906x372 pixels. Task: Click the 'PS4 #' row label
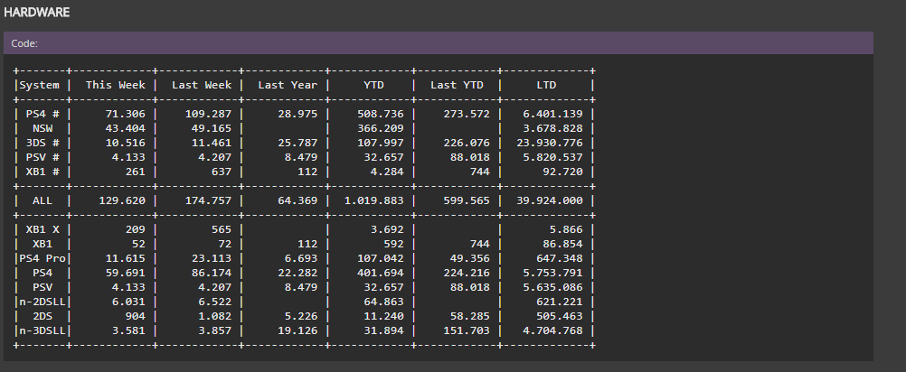point(42,114)
